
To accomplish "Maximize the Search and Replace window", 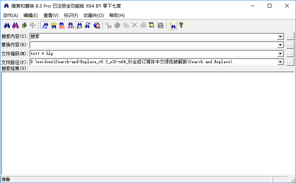I will 270,6.
